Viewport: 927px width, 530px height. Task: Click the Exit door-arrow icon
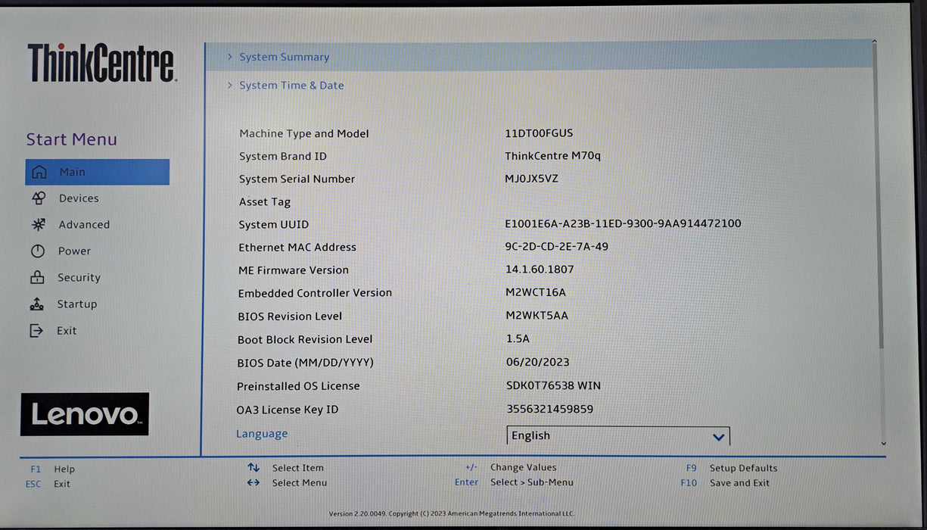[36, 331]
